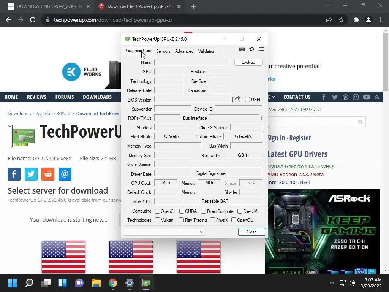Click the website search input field
Image resolution: width=389 pixels, height=292 pixels.
click(x=312, y=122)
